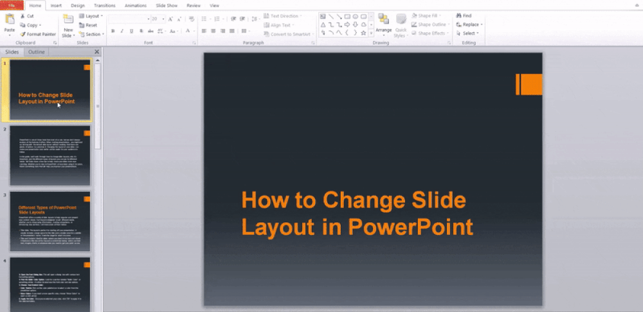Open the Arrange objects icon
643x312 pixels.
click(384, 19)
